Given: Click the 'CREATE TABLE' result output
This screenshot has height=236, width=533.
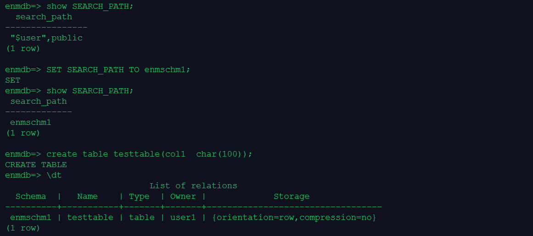Looking at the screenshot, I should pos(36,164).
